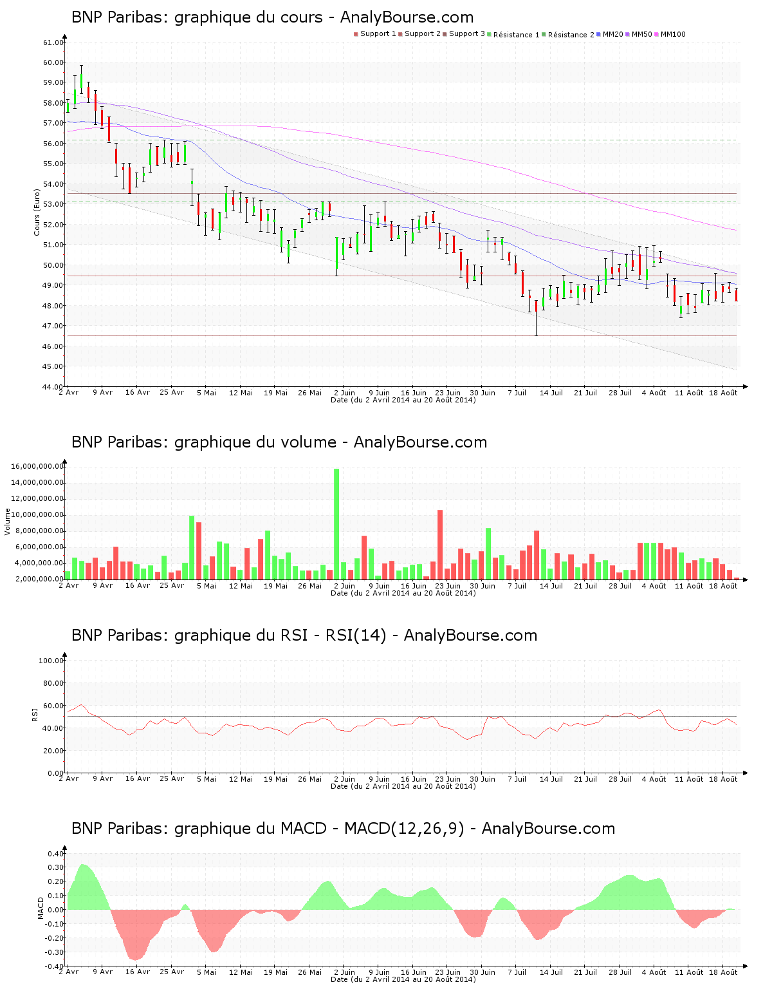Image resolution: width=772 pixels, height=998 pixels.
Task: Click '26 Mai' under the RSI chart
Action: pos(310,779)
